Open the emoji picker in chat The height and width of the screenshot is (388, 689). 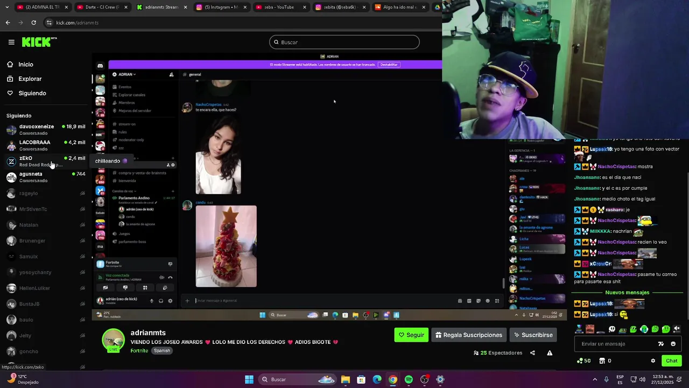(673, 344)
